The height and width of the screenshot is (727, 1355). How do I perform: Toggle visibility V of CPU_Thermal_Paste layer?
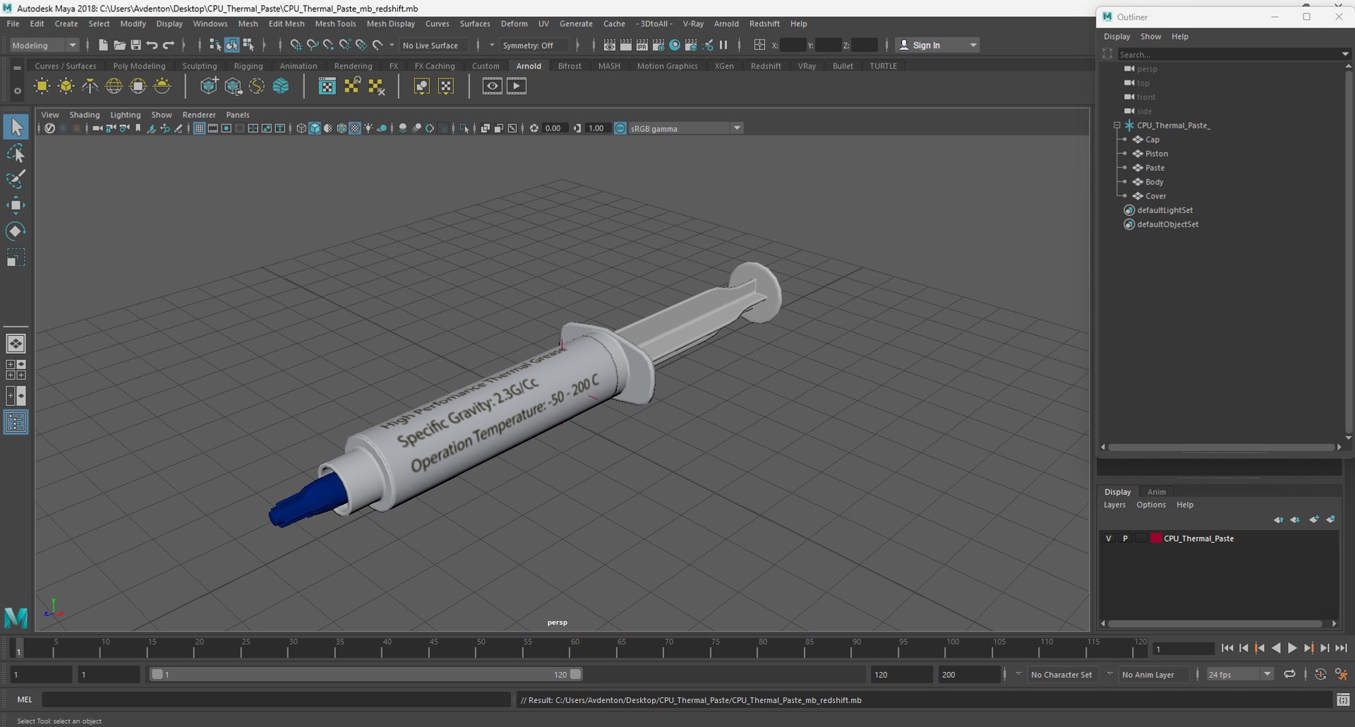pos(1109,539)
